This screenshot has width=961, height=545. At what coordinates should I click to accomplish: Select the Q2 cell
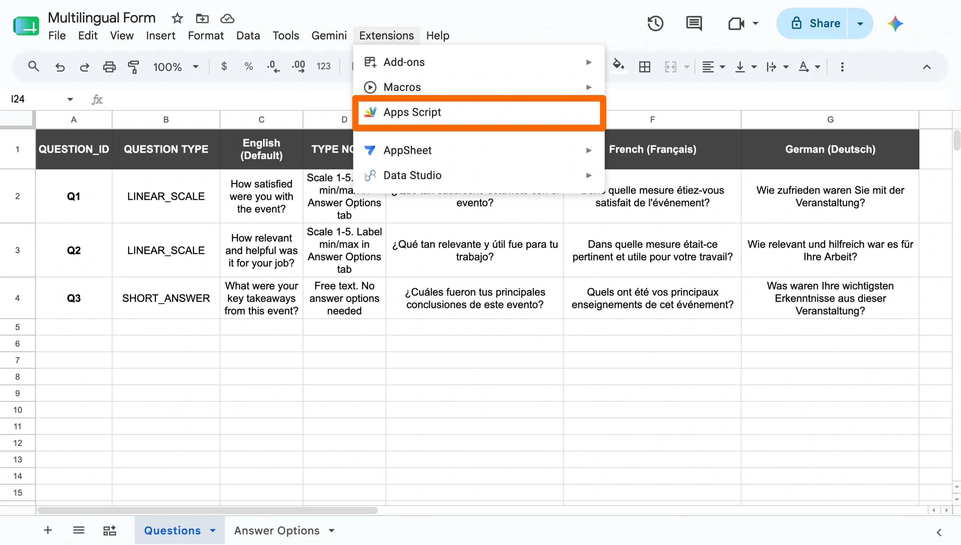pos(74,251)
